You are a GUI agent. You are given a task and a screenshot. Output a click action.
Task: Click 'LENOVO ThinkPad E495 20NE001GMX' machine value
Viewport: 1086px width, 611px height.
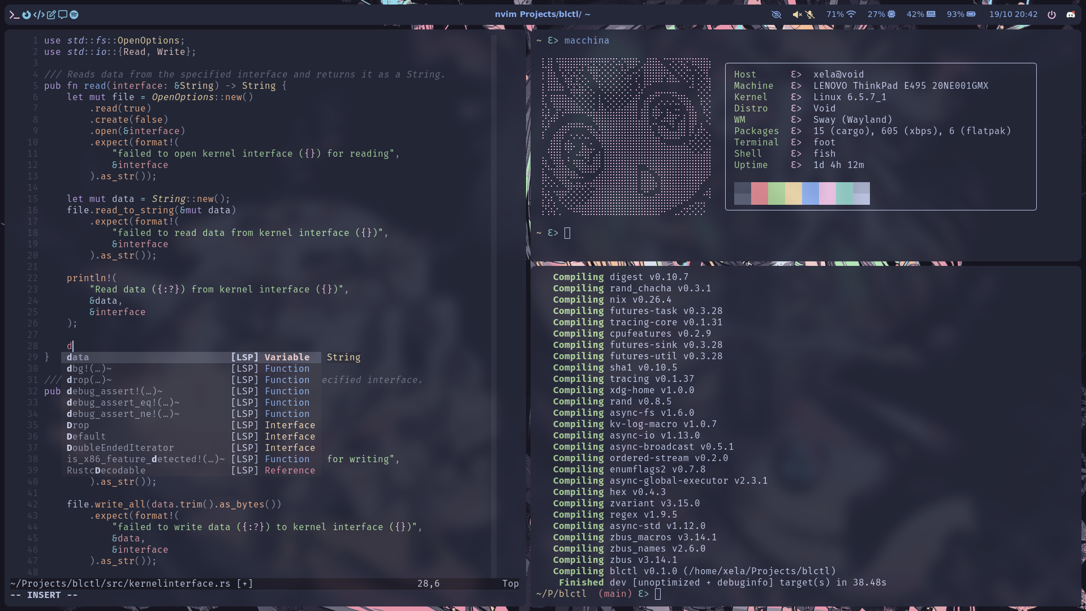pyautogui.click(x=901, y=86)
